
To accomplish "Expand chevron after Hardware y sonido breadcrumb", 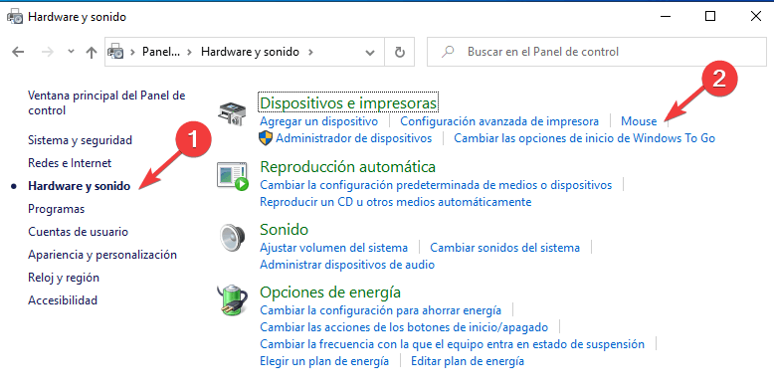I will (x=310, y=52).
